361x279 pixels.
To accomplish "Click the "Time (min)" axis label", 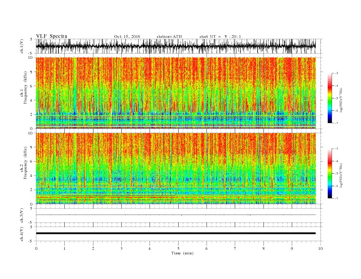I will (x=182, y=253).
